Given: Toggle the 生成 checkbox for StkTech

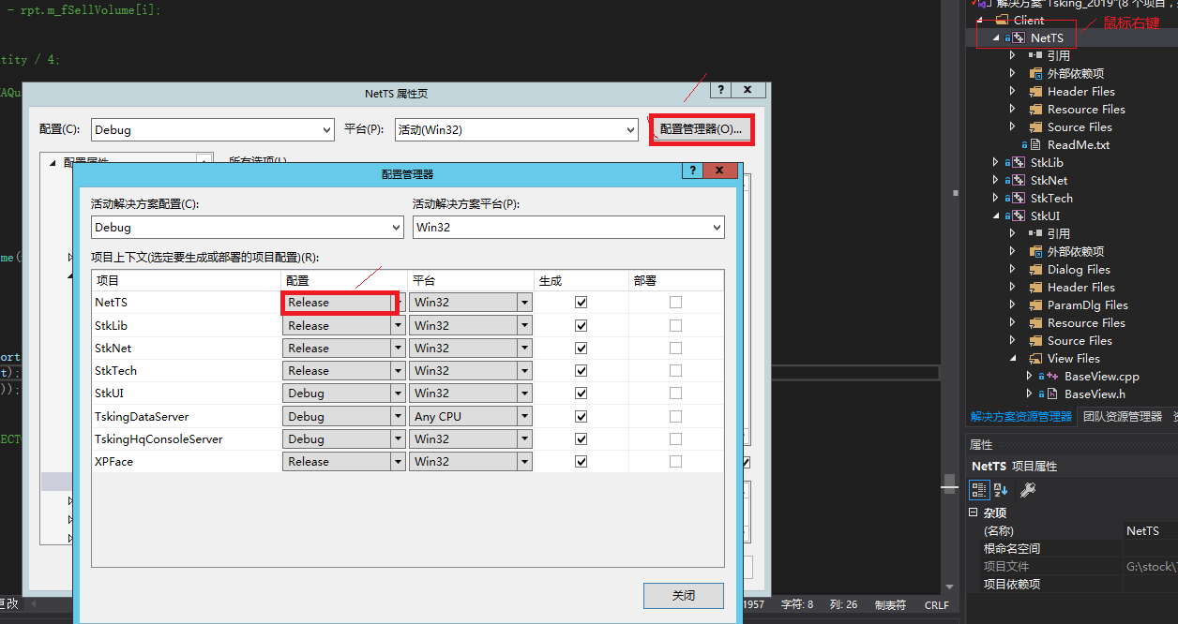Looking at the screenshot, I should [581, 370].
